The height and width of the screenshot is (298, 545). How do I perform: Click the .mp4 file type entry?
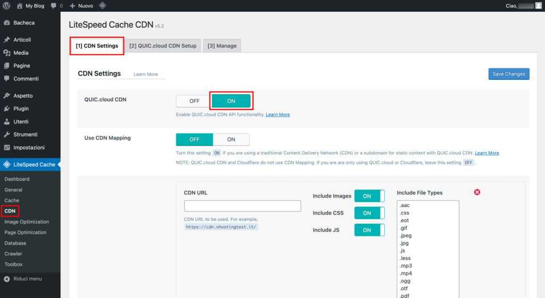click(406, 274)
